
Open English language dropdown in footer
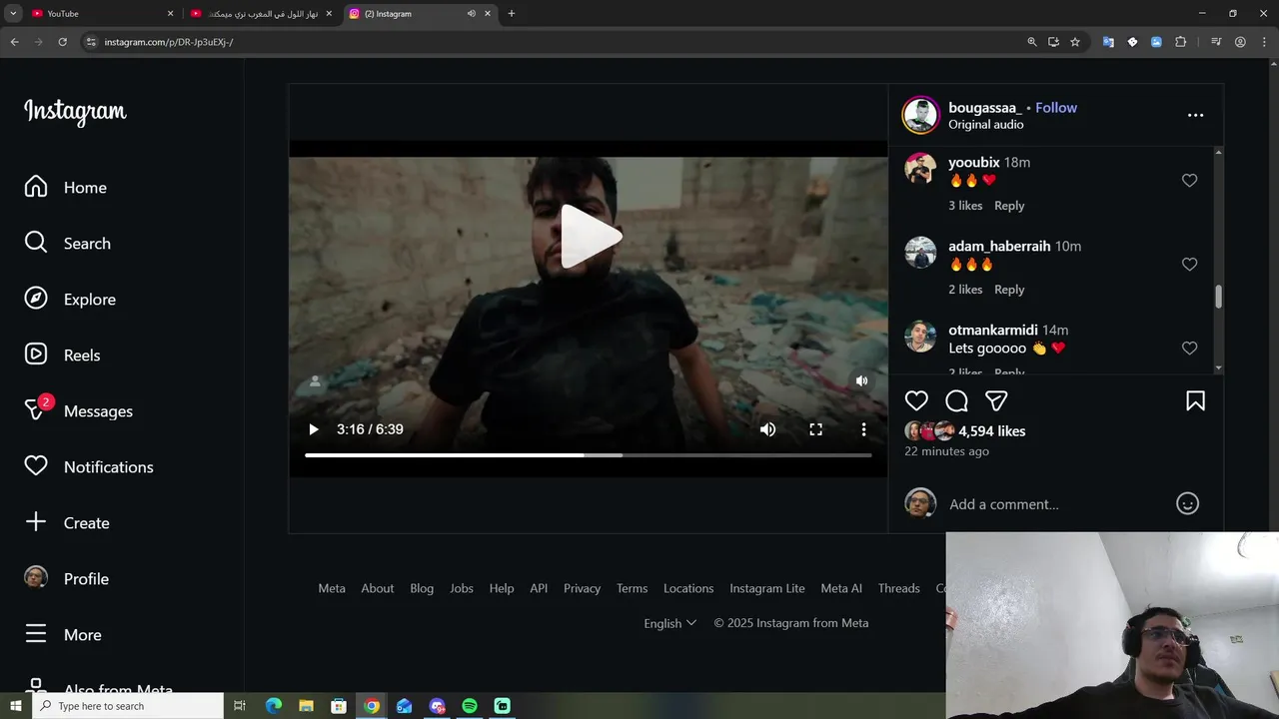click(x=669, y=623)
